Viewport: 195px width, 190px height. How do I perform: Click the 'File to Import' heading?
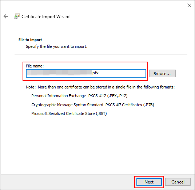point(30,40)
